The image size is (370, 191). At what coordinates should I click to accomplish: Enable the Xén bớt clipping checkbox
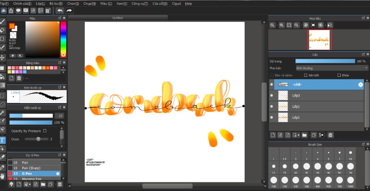coord(306,75)
